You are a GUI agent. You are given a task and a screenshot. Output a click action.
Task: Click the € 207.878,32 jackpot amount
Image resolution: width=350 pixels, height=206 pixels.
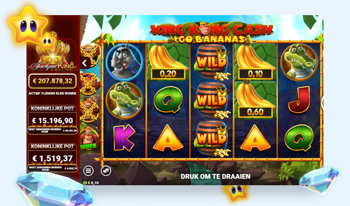pos(53,81)
